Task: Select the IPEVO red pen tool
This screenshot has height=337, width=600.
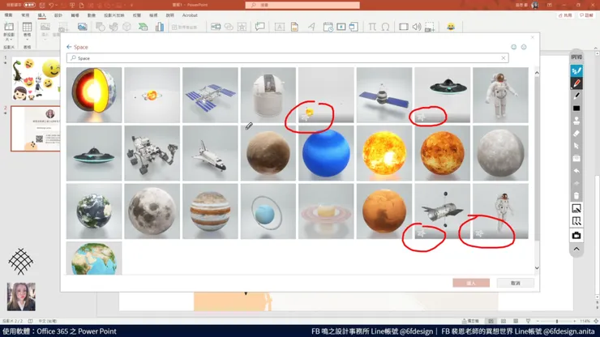Action: click(x=576, y=83)
